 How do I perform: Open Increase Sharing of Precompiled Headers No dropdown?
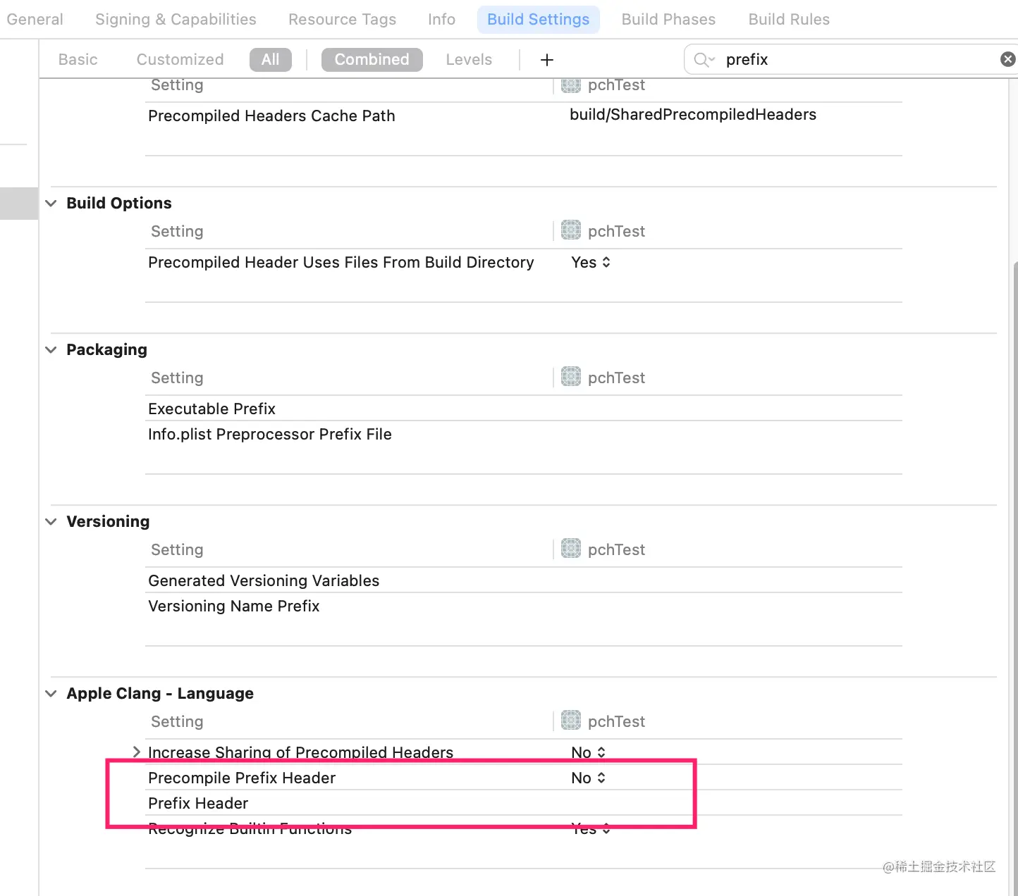click(589, 752)
